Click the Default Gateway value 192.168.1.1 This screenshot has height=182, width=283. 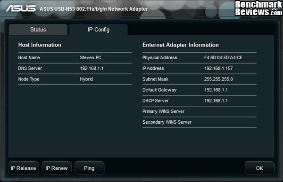[x=216, y=90]
